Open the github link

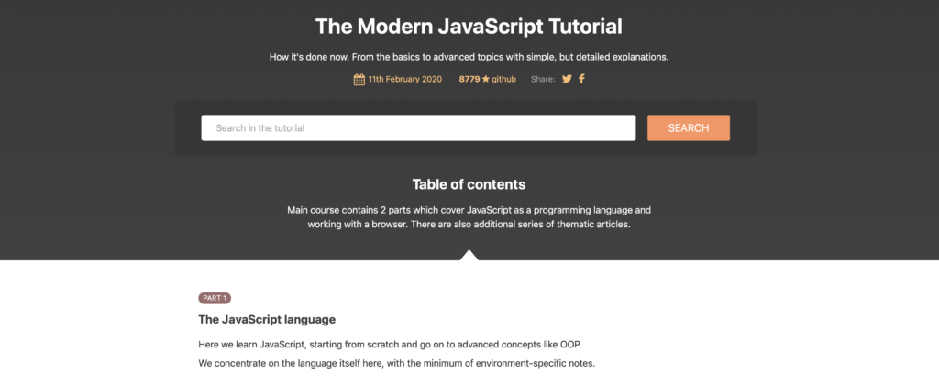503,79
